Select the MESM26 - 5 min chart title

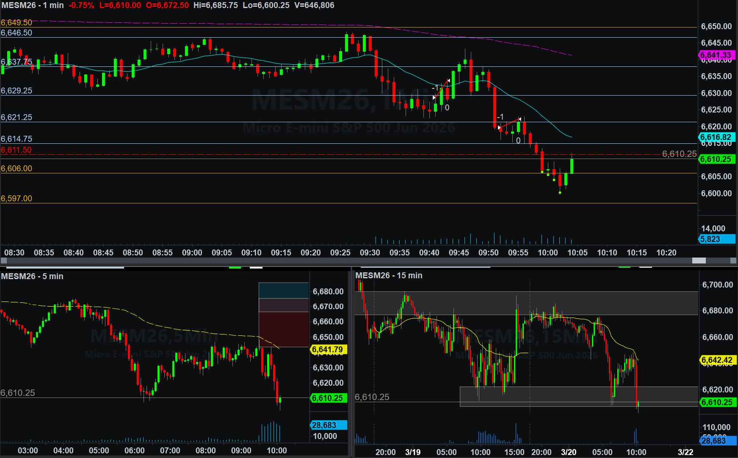click(x=32, y=276)
